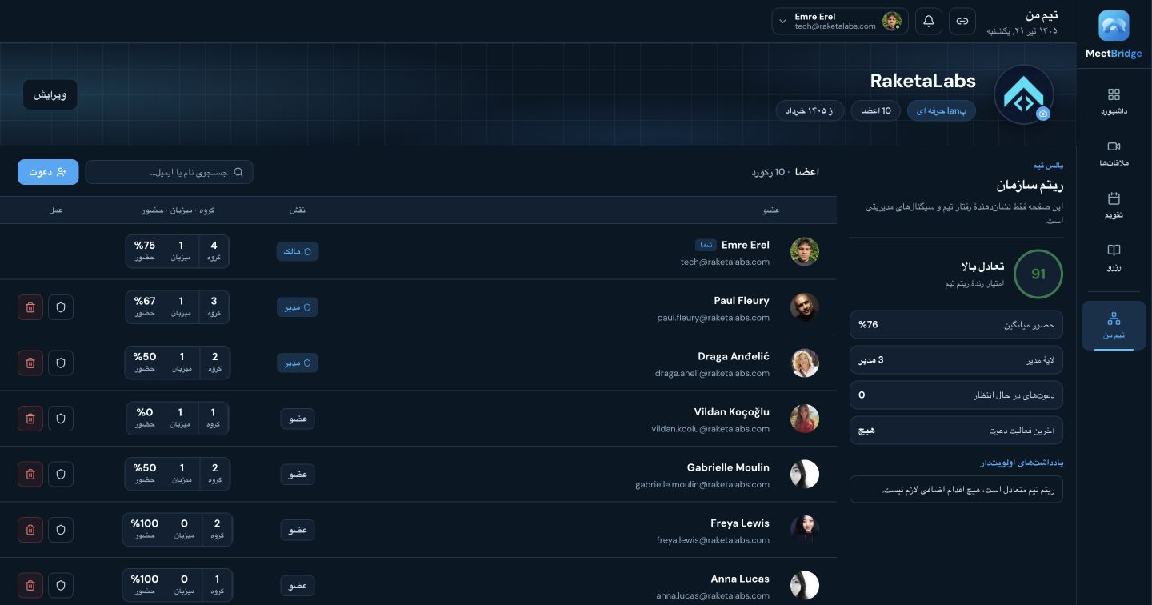1152x605 pixels.
Task: Click Anna Lucas's عضو role badge
Action: pos(298,585)
